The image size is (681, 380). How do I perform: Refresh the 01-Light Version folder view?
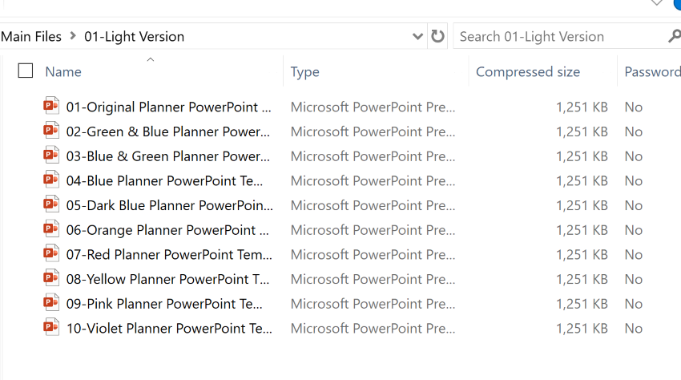[437, 36]
